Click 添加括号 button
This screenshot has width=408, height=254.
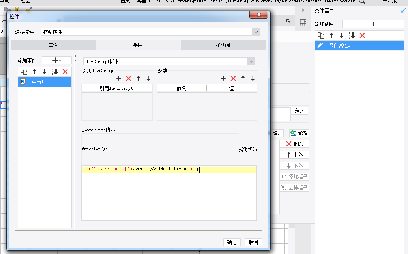(294, 177)
